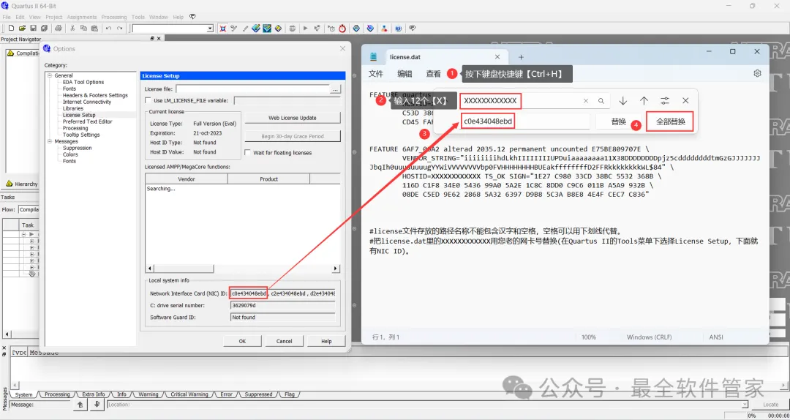Open find options sliders icon

click(665, 101)
